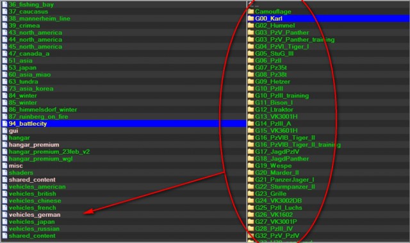Select the 51_asia file name

(20, 61)
